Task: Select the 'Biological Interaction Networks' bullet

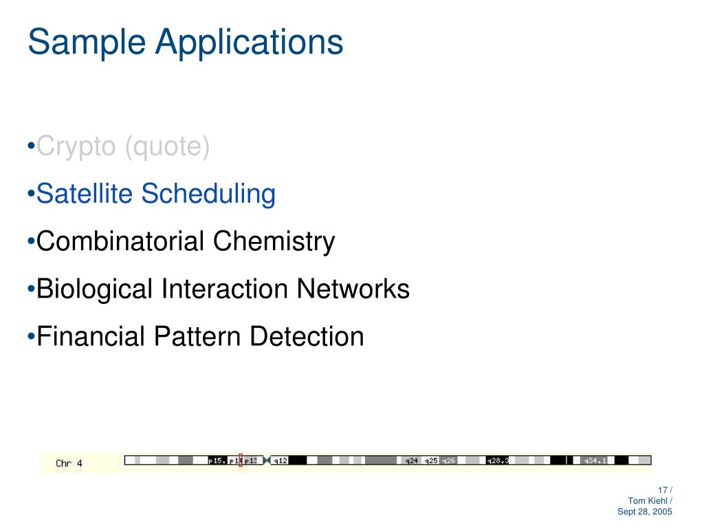Action: (x=218, y=289)
